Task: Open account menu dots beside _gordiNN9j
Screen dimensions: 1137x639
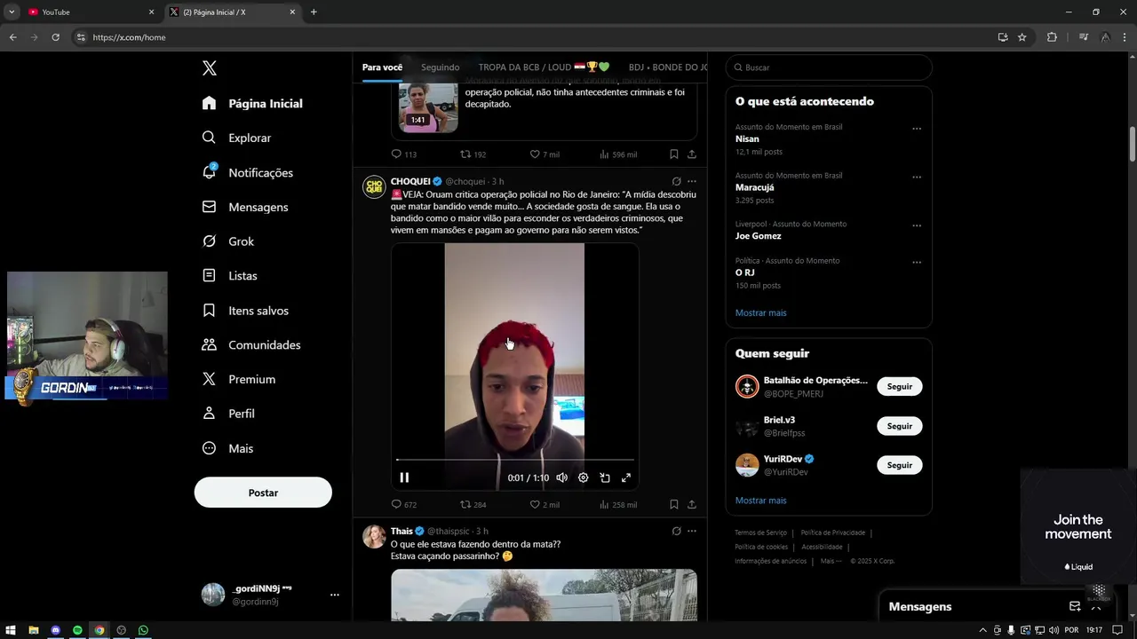Action: click(x=335, y=595)
